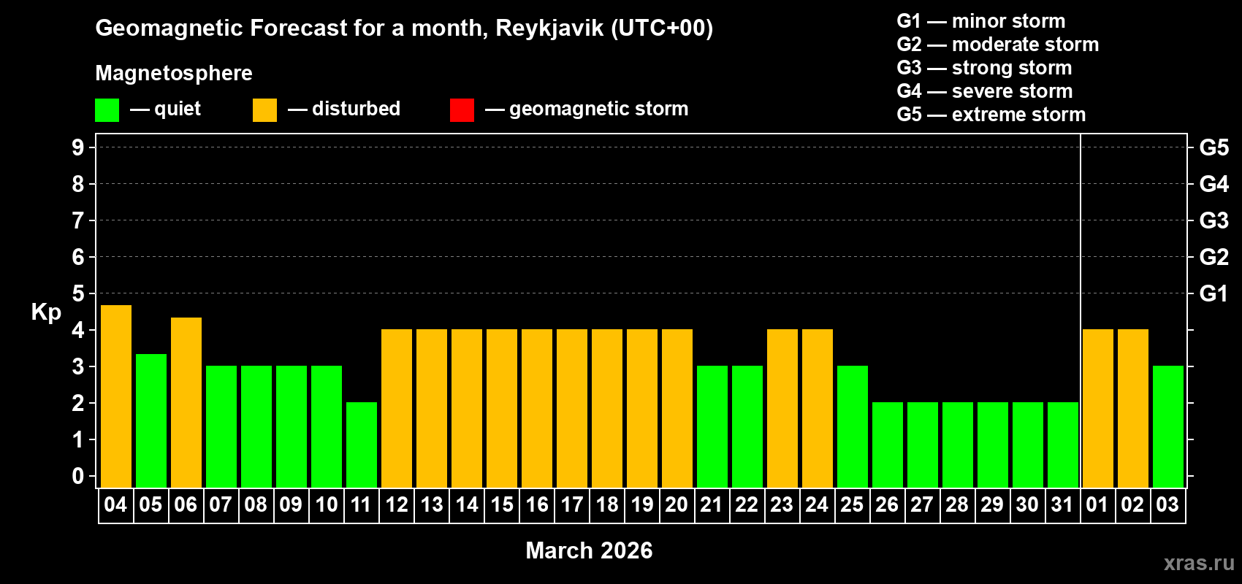Click the date label 09
1242x584 pixels.
pos(291,505)
